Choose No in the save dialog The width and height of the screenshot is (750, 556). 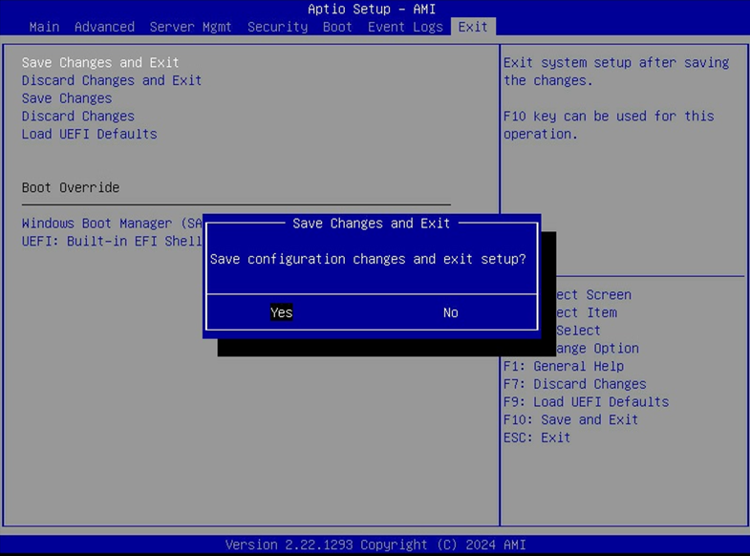point(451,312)
